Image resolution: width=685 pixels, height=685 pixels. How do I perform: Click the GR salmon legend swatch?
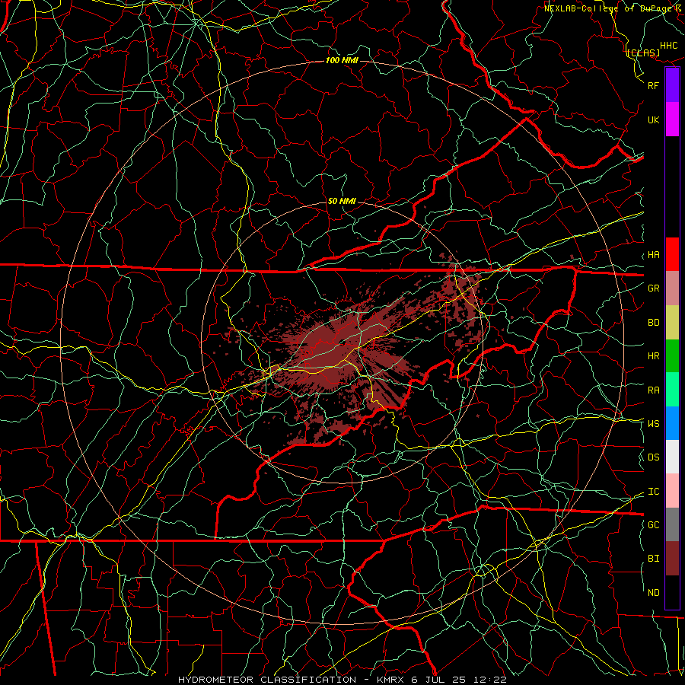click(672, 288)
